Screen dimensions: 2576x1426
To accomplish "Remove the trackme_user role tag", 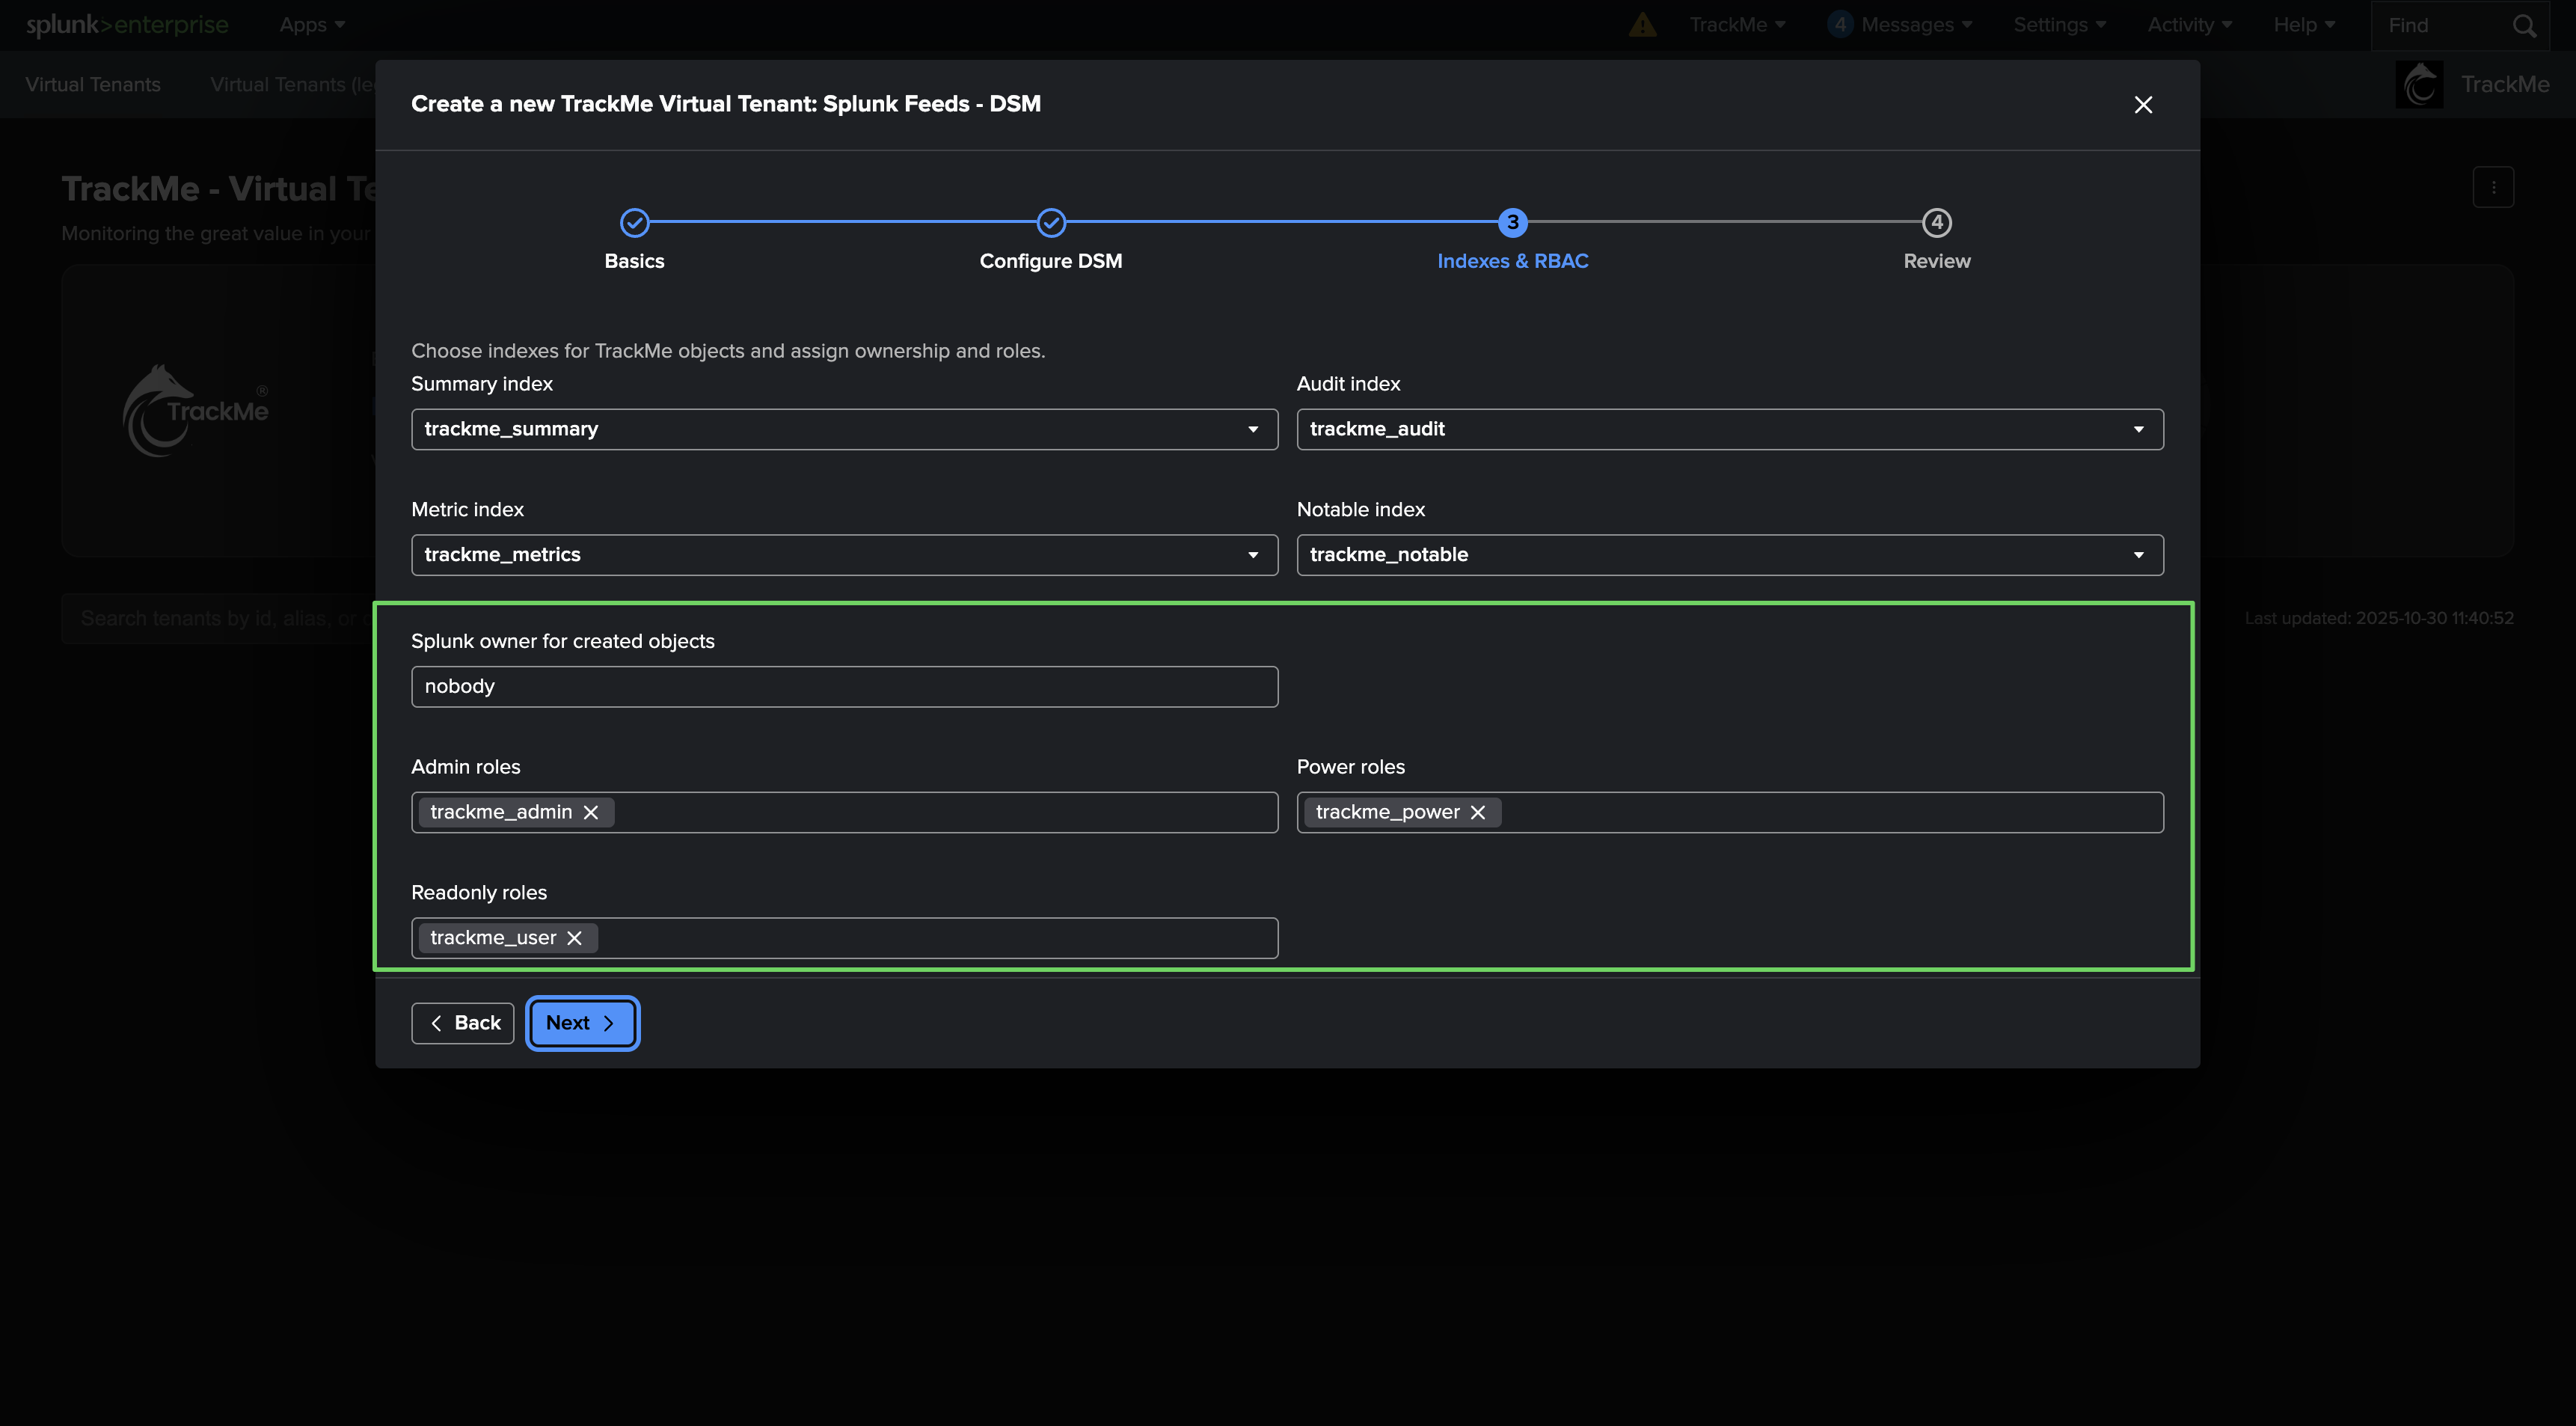I will [x=574, y=938].
